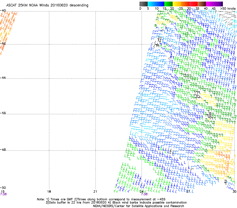Click note 'Black wind barbs indicate possible contamination'
237x208 pixels.
click(150, 203)
